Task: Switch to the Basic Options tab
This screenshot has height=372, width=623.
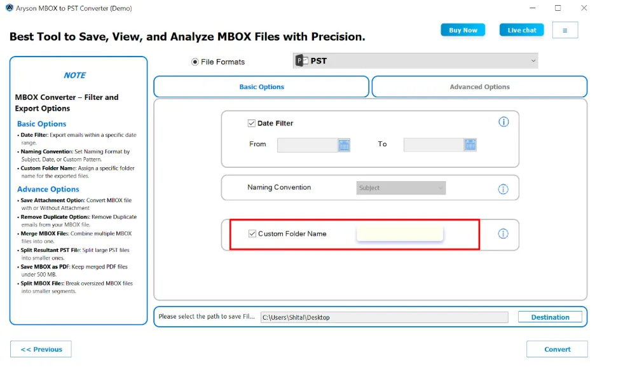Action: [261, 86]
